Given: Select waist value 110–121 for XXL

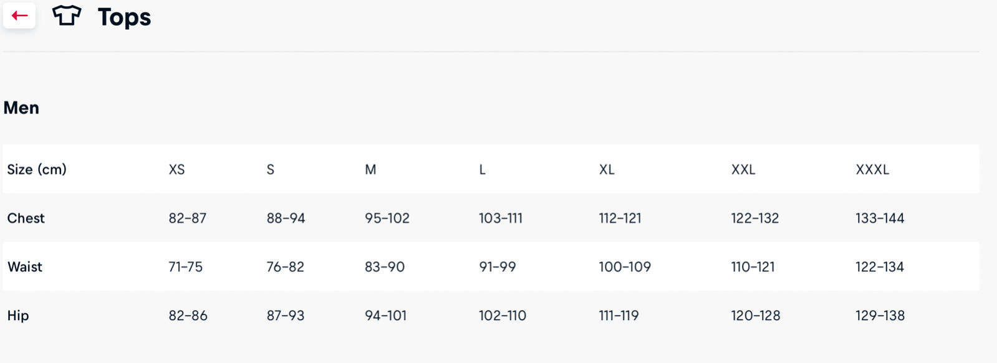Looking at the screenshot, I should 753,266.
